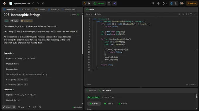Click the Code panel header

90,10
